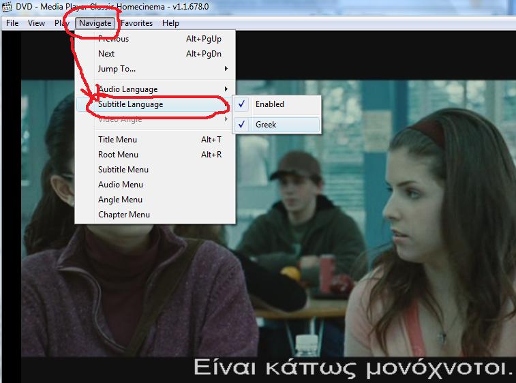
Task: Choose Chapter Menu entry
Action: tap(155, 215)
